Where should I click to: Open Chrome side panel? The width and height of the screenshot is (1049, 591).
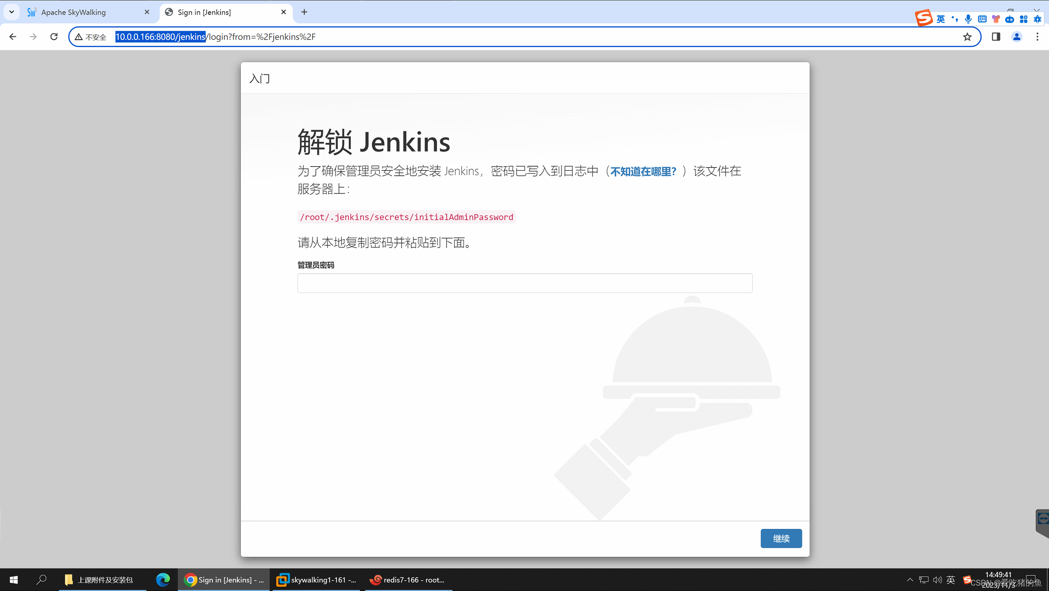tap(996, 37)
